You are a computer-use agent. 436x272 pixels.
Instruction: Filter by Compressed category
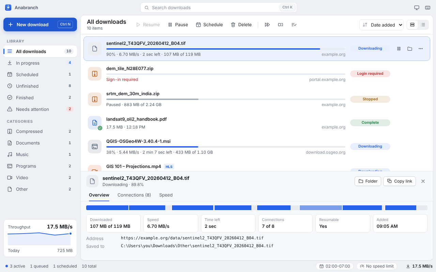40,131
